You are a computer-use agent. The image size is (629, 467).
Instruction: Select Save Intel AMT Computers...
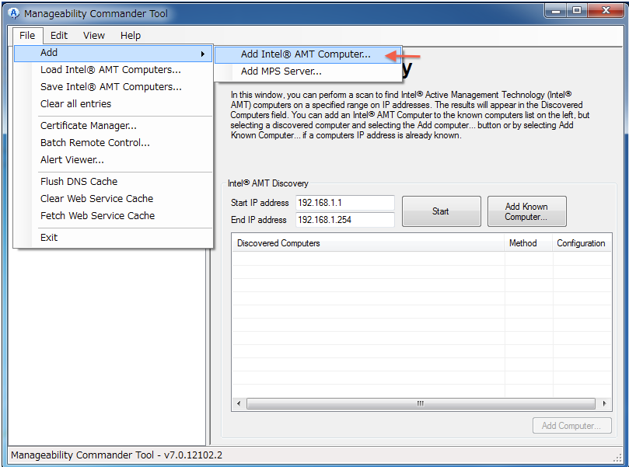pyautogui.click(x=113, y=87)
